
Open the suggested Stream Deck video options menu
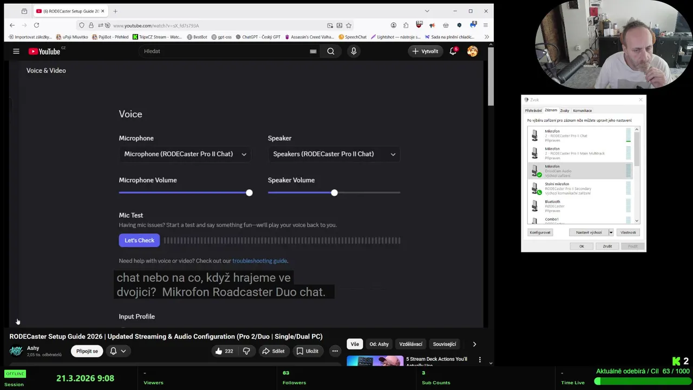(x=480, y=359)
